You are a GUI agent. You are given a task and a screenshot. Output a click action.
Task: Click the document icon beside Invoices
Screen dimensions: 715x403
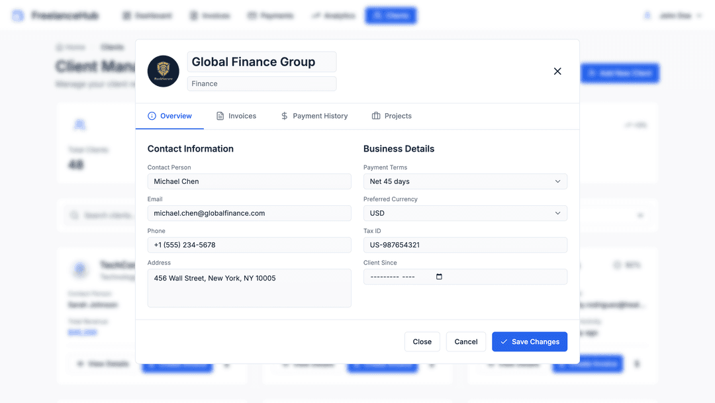tap(220, 116)
